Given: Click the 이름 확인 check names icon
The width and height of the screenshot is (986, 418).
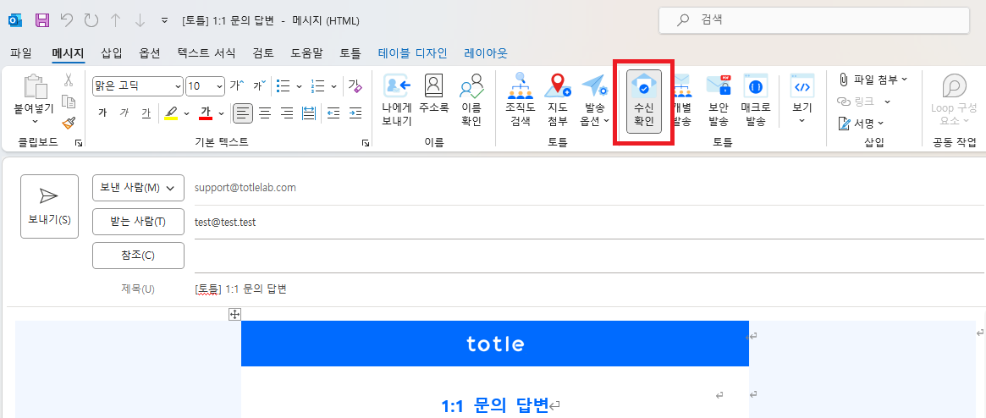Looking at the screenshot, I should [471, 86].
